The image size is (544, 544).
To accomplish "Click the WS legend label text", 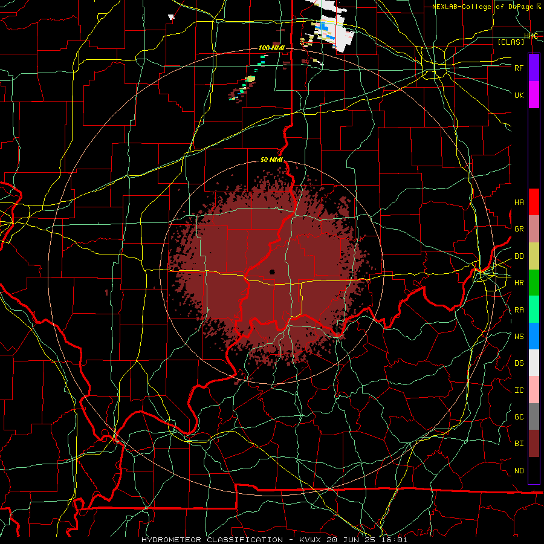I will (x=519, y=337).
